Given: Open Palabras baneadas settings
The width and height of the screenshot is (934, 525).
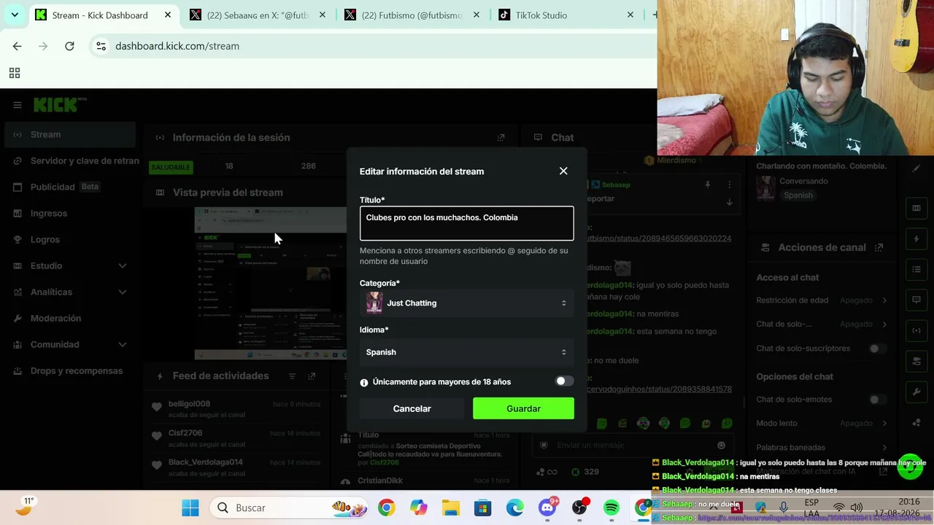Looking at the screenshot, I should coord(822,447).
